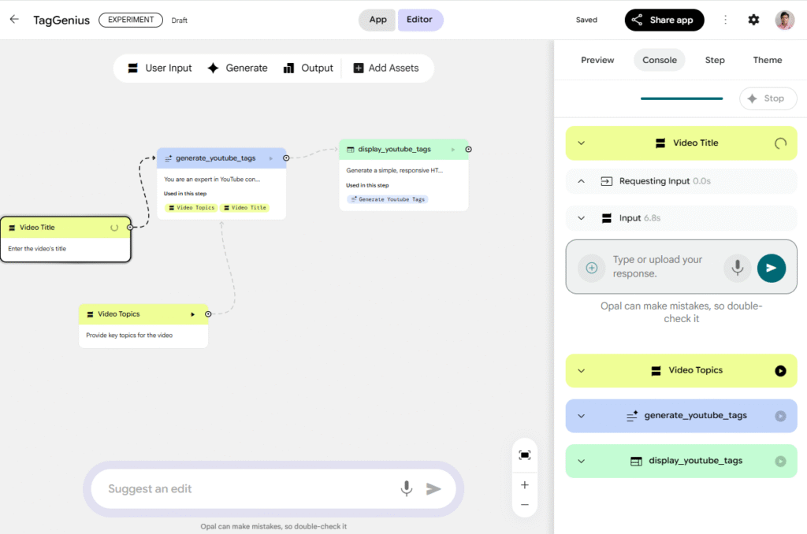Image resolution: width=807 pixels, height=534 pixels.
Task: Collapse the Requesting Input section
Action: point(582,181)
